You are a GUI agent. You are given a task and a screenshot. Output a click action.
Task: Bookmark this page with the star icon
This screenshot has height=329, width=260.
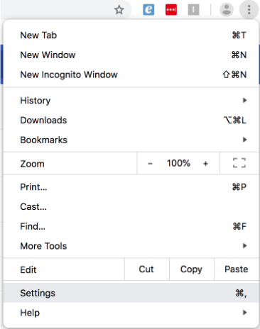point(119,10)
